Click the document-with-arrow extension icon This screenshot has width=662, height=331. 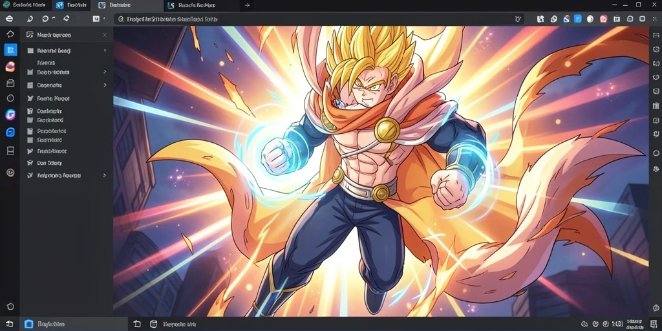(x=540, y=19)
